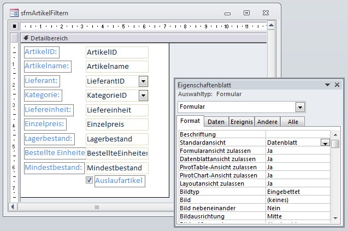The width and height of the screenshot is (348, 231).
Task: Click the Beschriftung property value field
Action: 298,134
